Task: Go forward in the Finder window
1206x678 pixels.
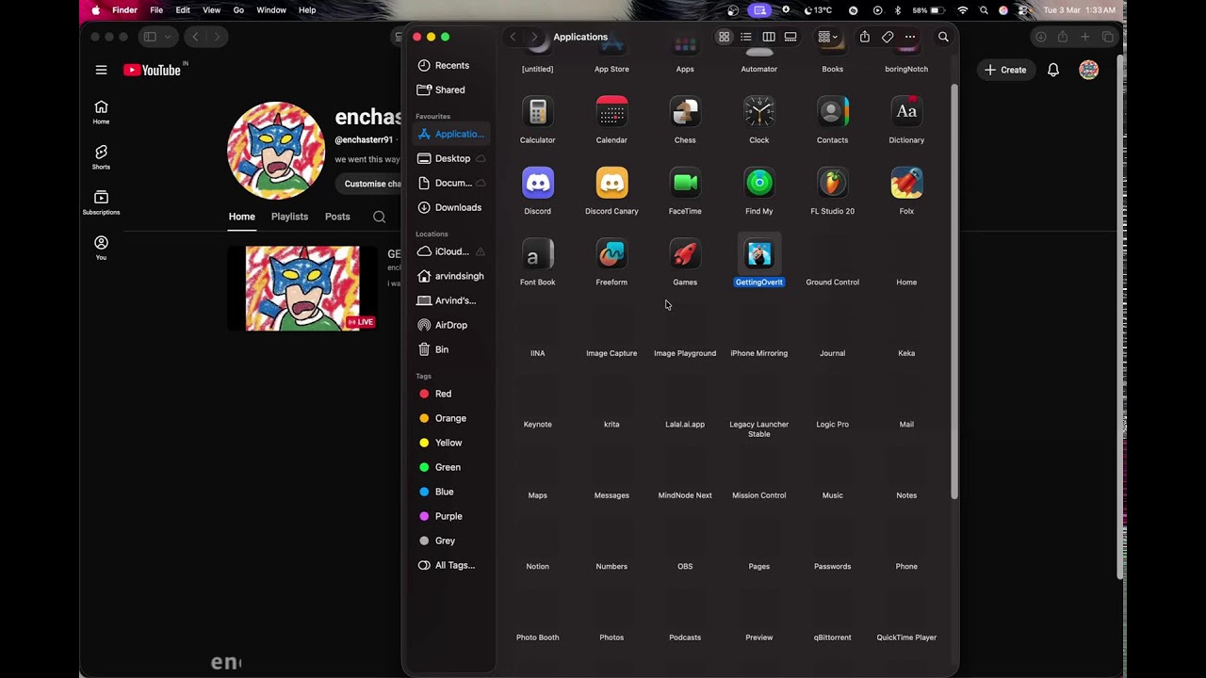Action: pyautogui.click(x=534, y=37)
